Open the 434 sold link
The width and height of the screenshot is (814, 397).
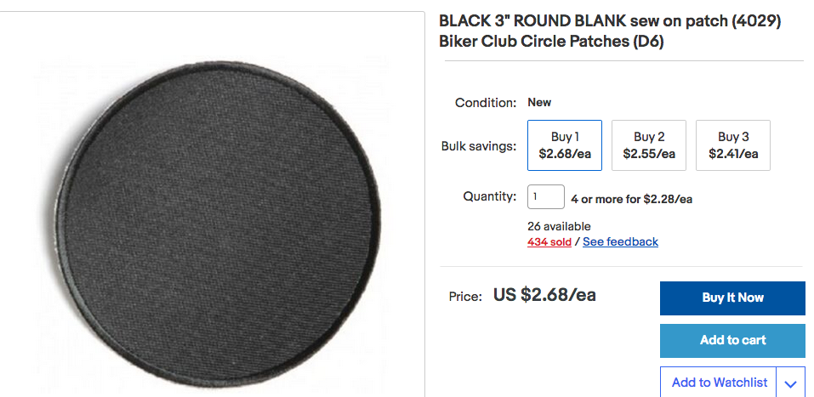point(549,241)
